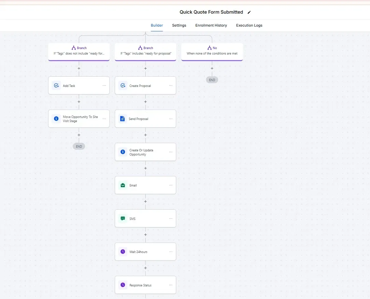
Task: Add a step between Email and SMS
Action: coord(145,201)
